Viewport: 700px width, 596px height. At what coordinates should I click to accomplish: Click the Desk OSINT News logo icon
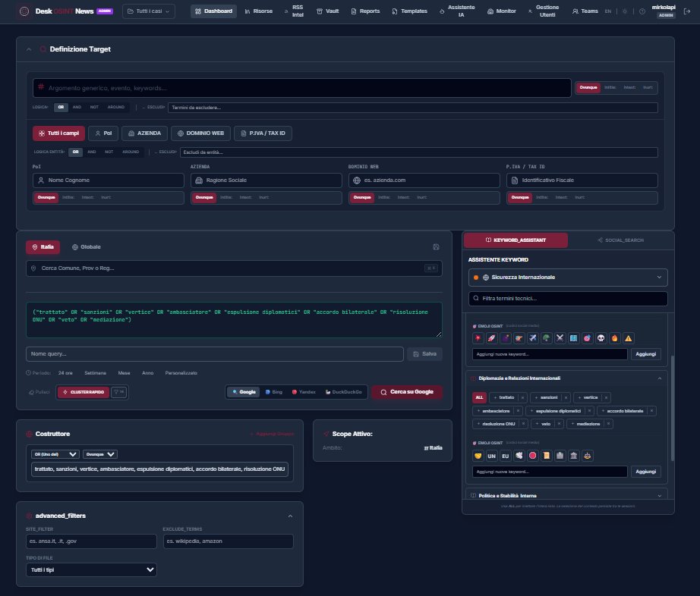click(x=24, y=11)
